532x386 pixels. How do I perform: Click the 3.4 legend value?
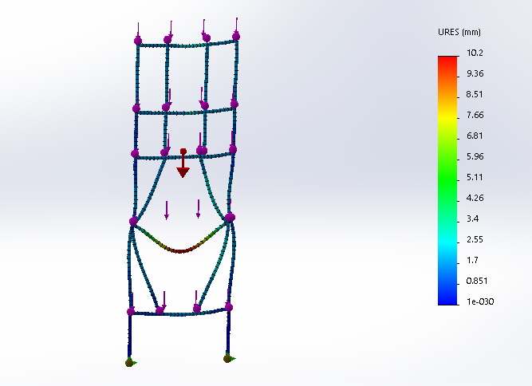pyautogui.click(x=473, y=219)
